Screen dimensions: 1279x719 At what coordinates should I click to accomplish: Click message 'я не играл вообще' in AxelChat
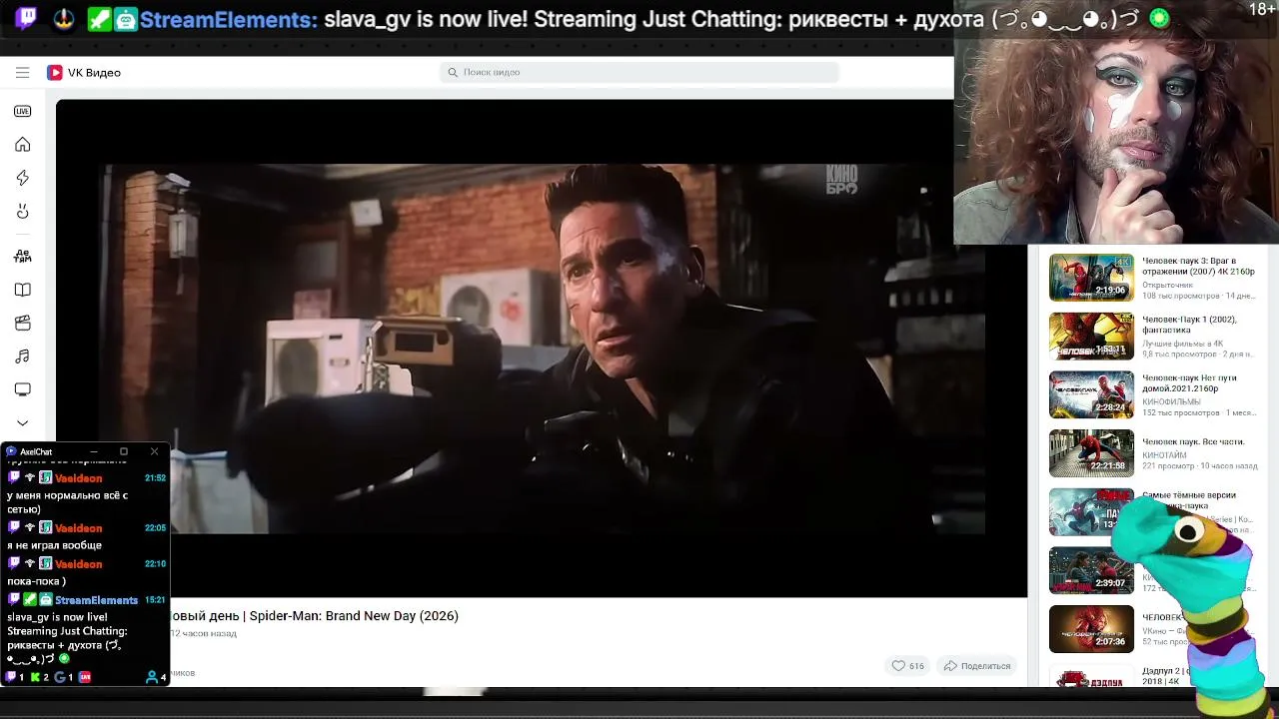(x=54, y=545)
